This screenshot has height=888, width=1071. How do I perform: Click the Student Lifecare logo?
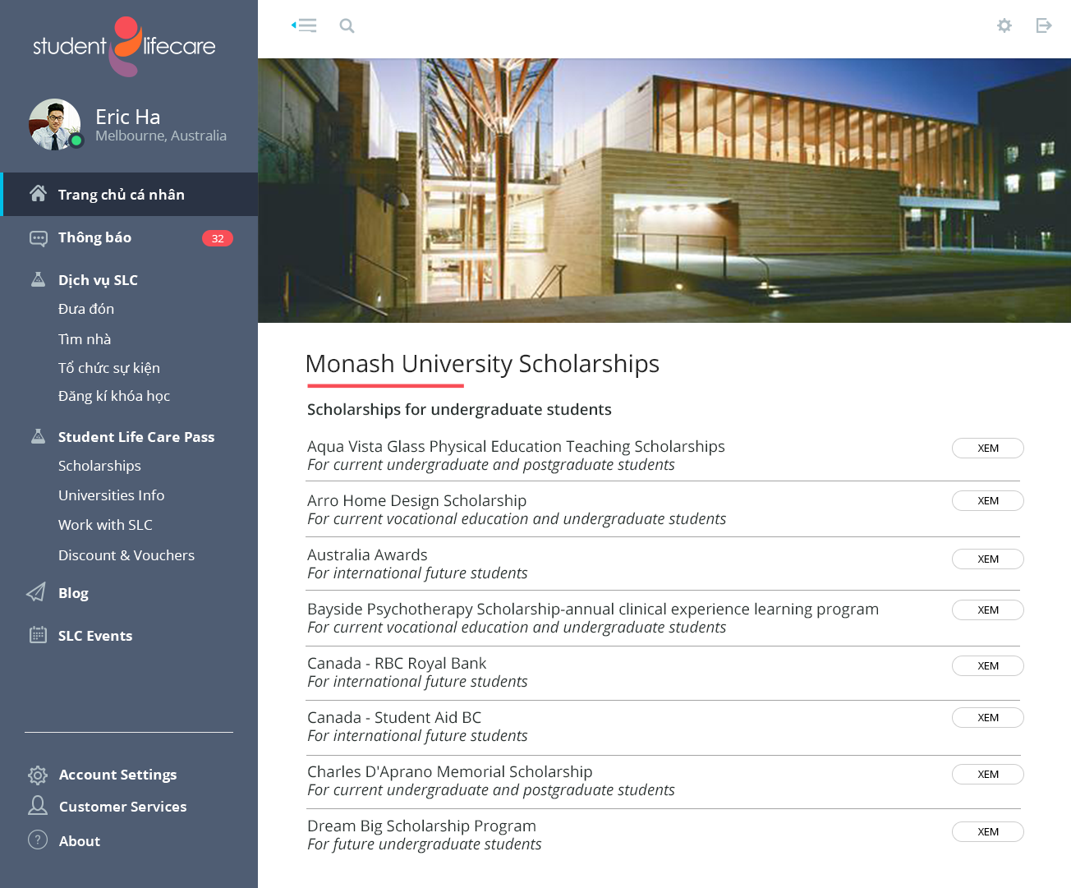click(124, 46)
